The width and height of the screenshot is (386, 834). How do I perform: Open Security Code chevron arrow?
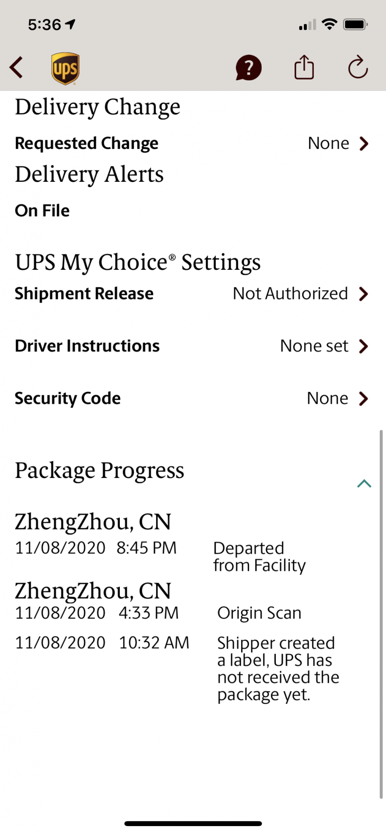coord(364,399)
